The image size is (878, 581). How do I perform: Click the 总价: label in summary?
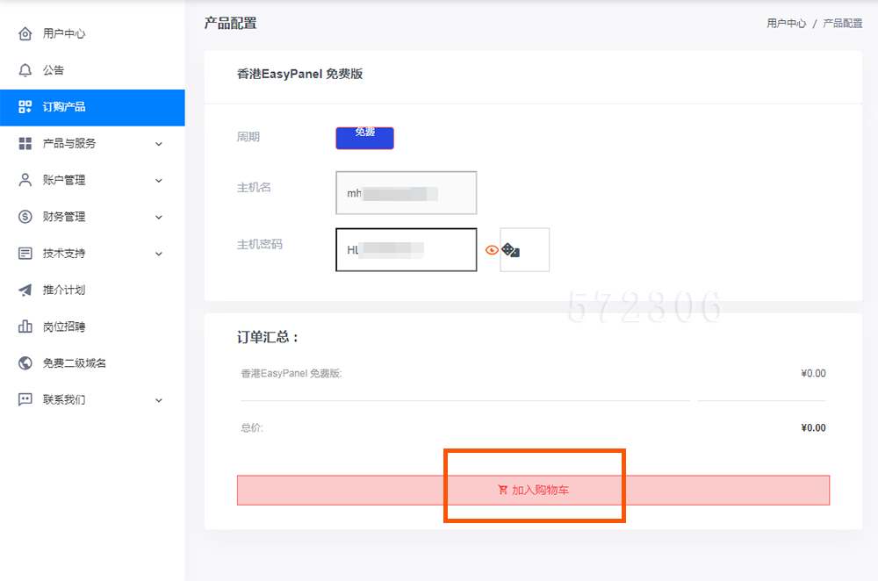pyautogui.click(x=252, y=427)
